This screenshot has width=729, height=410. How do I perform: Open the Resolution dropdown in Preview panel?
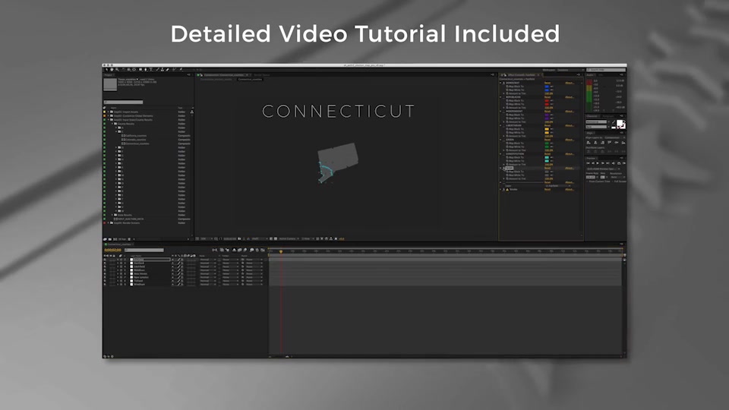click(617, 177)
